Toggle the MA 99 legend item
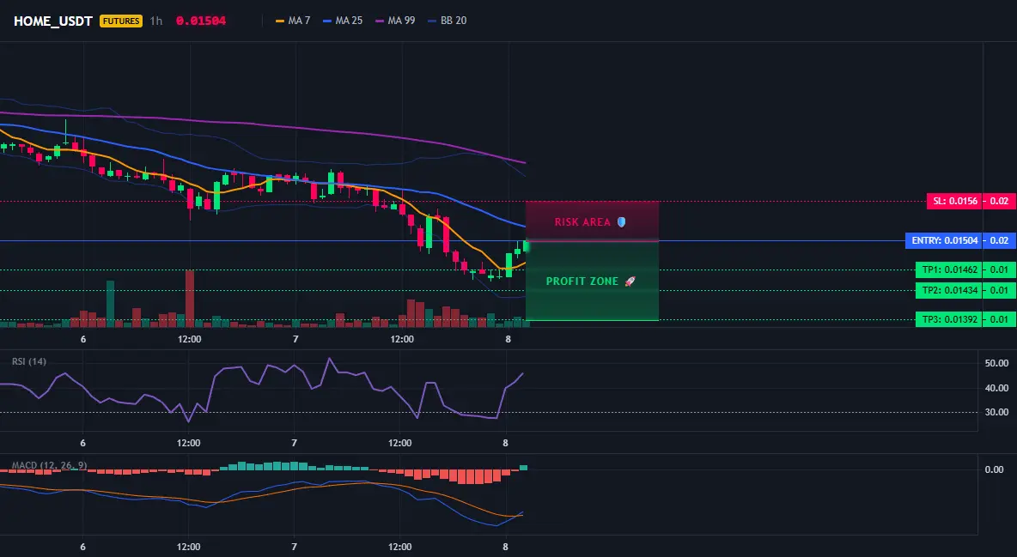The height and width of the screenshot is (557, 1017). (x=395, y=21)
